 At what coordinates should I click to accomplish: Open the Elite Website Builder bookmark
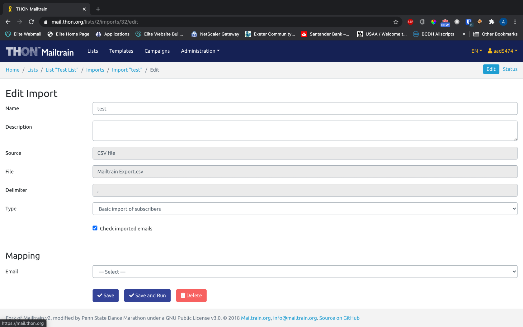pyautogui.click(x=159, y=34)
